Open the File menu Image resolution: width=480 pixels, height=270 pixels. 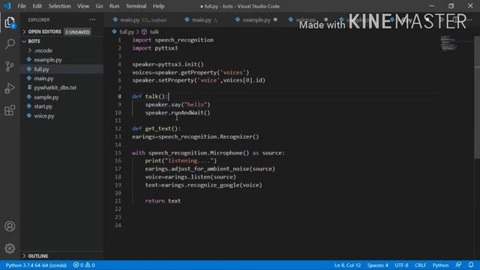click(22, 6)
